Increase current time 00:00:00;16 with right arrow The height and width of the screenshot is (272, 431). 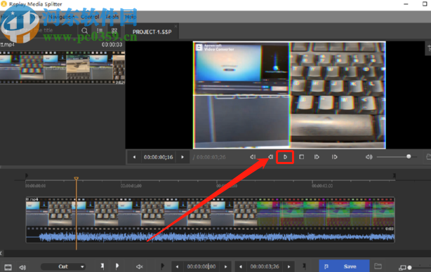[183, 157]
